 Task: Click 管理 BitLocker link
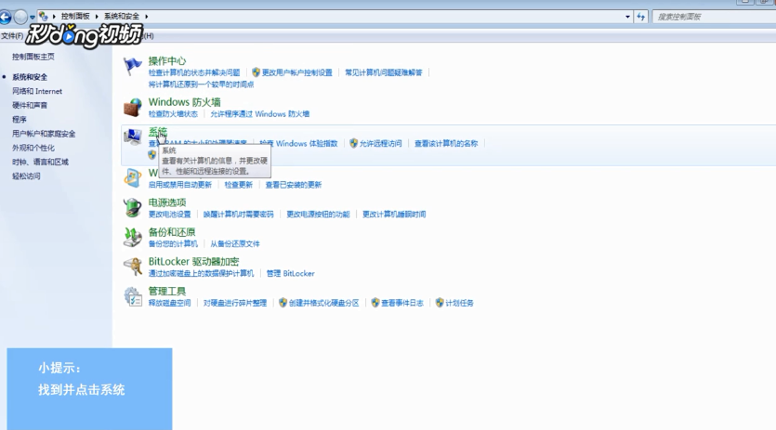tap(291, 273)
